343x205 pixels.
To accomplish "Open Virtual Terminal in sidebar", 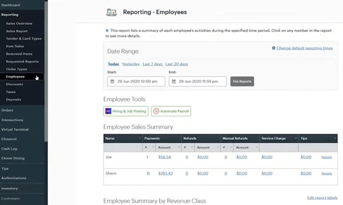I will 15,129.
